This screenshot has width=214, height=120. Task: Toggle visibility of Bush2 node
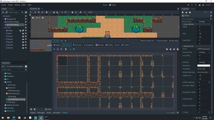tap(26, 36)
